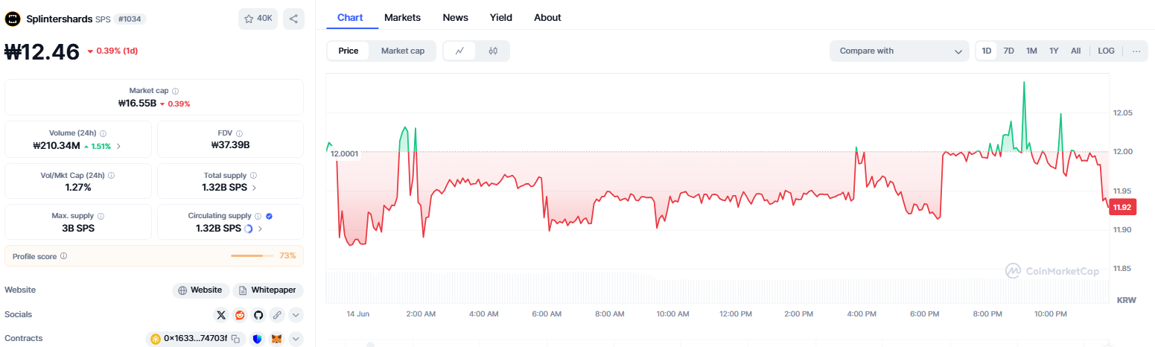Click Volume (24h) info icon

point(103,133)
